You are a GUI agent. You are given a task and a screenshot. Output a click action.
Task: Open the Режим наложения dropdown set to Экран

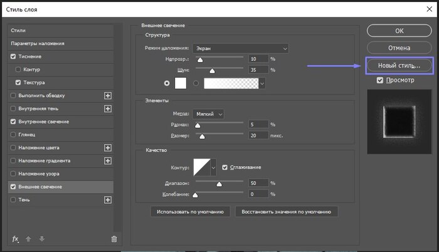[240, 48]
